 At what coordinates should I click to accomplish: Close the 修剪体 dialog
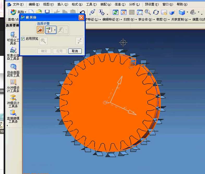coord(81,17)
